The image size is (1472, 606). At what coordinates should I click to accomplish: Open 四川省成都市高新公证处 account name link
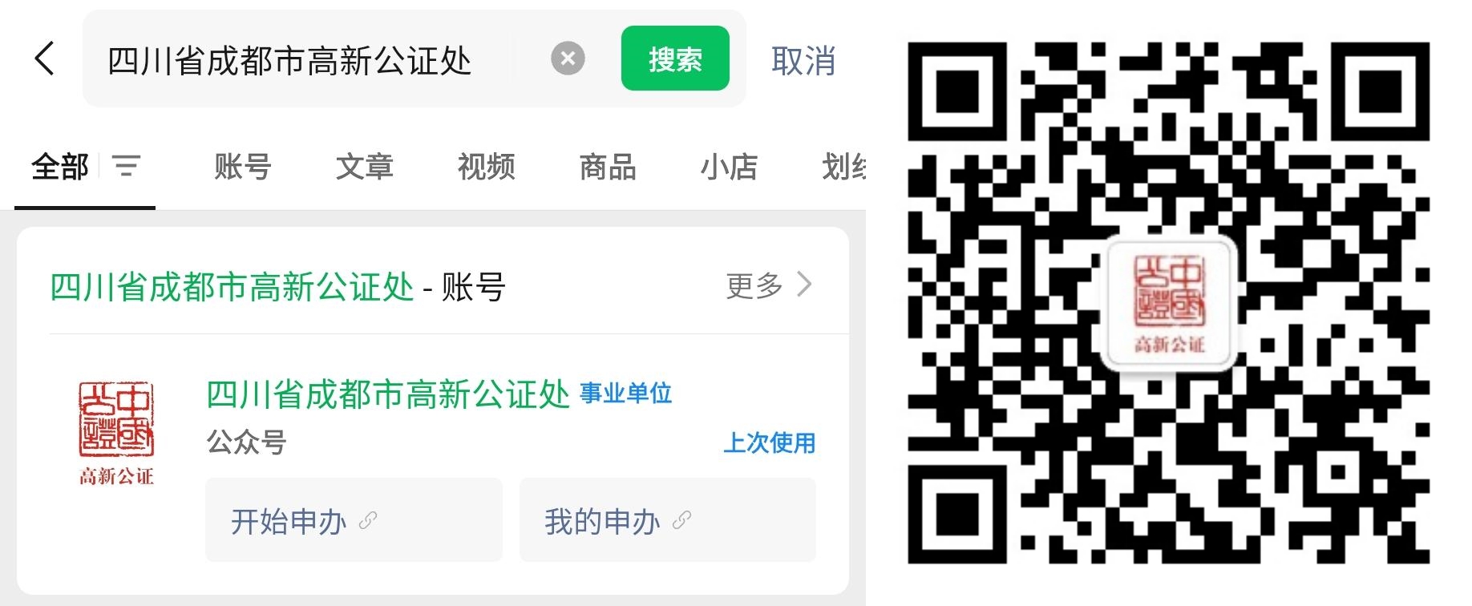coord(388,394)
